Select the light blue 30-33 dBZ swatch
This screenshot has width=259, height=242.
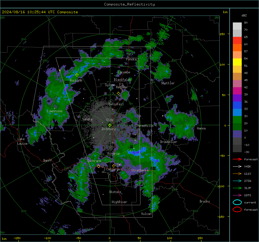[x=237, y=113]
